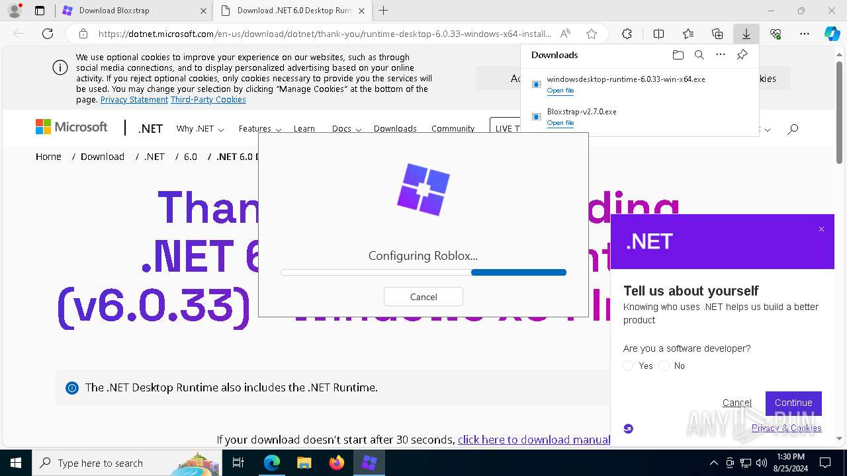Select the .NET 6.0 Desktop Runtime tab
Screen dimensions: 847x476
[292, 11]
